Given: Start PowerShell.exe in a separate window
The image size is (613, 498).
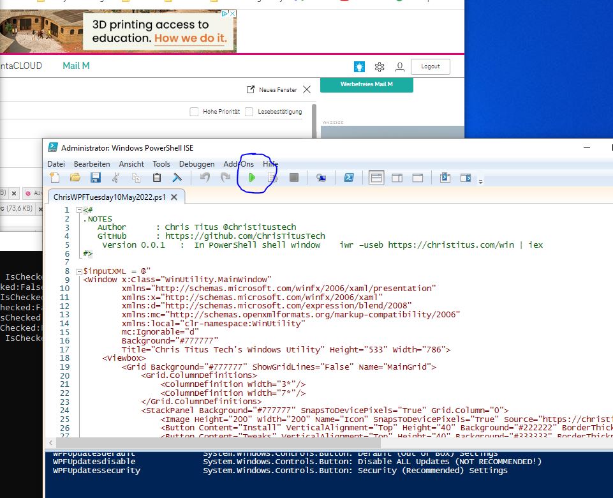Looking at the screenshot, I should point(349,177).
